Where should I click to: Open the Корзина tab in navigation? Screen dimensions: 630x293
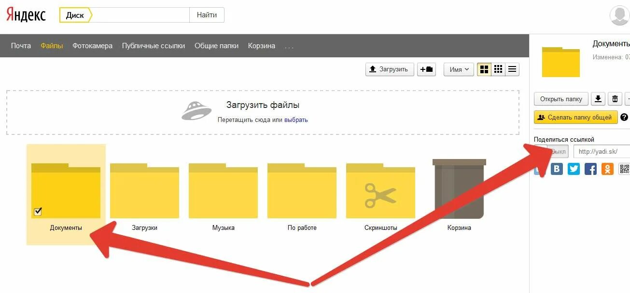(x=262, y=46)
